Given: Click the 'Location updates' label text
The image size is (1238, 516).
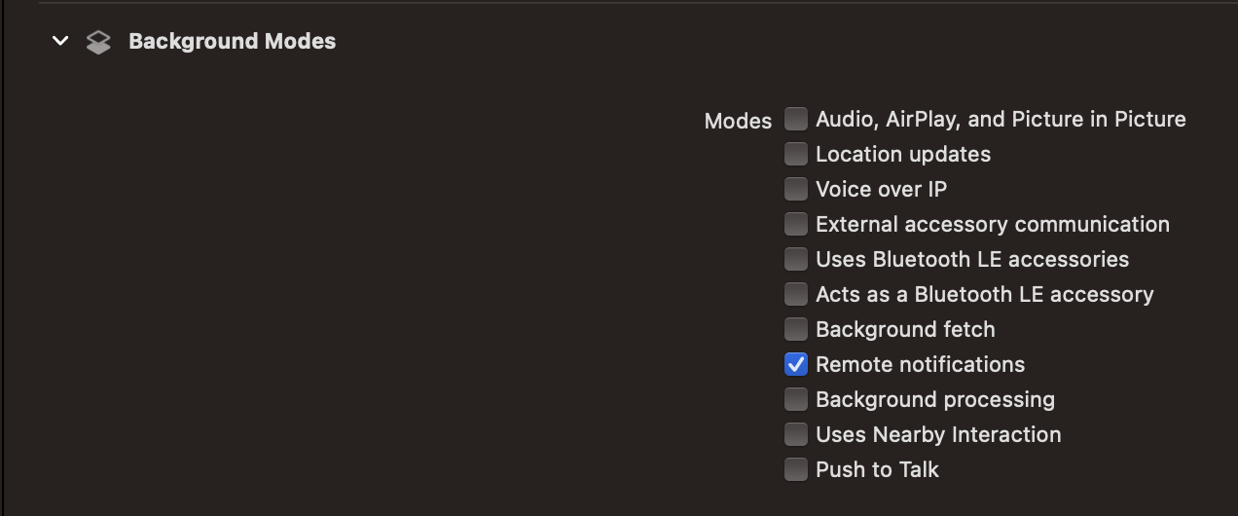Looking at the screenshot, I should click(903, 154).
